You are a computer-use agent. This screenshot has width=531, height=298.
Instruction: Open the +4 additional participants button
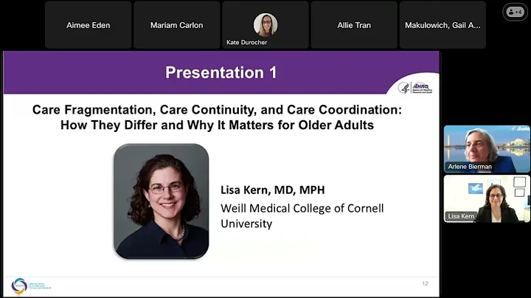(515, 13)
